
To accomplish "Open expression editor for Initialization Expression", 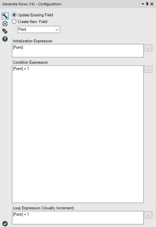I will (x=148, y=48).
